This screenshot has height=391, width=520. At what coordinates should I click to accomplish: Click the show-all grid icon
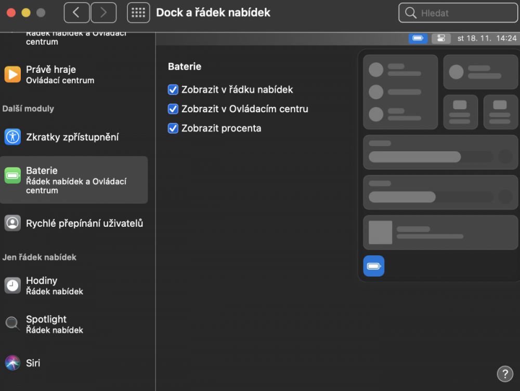[138, 12]
